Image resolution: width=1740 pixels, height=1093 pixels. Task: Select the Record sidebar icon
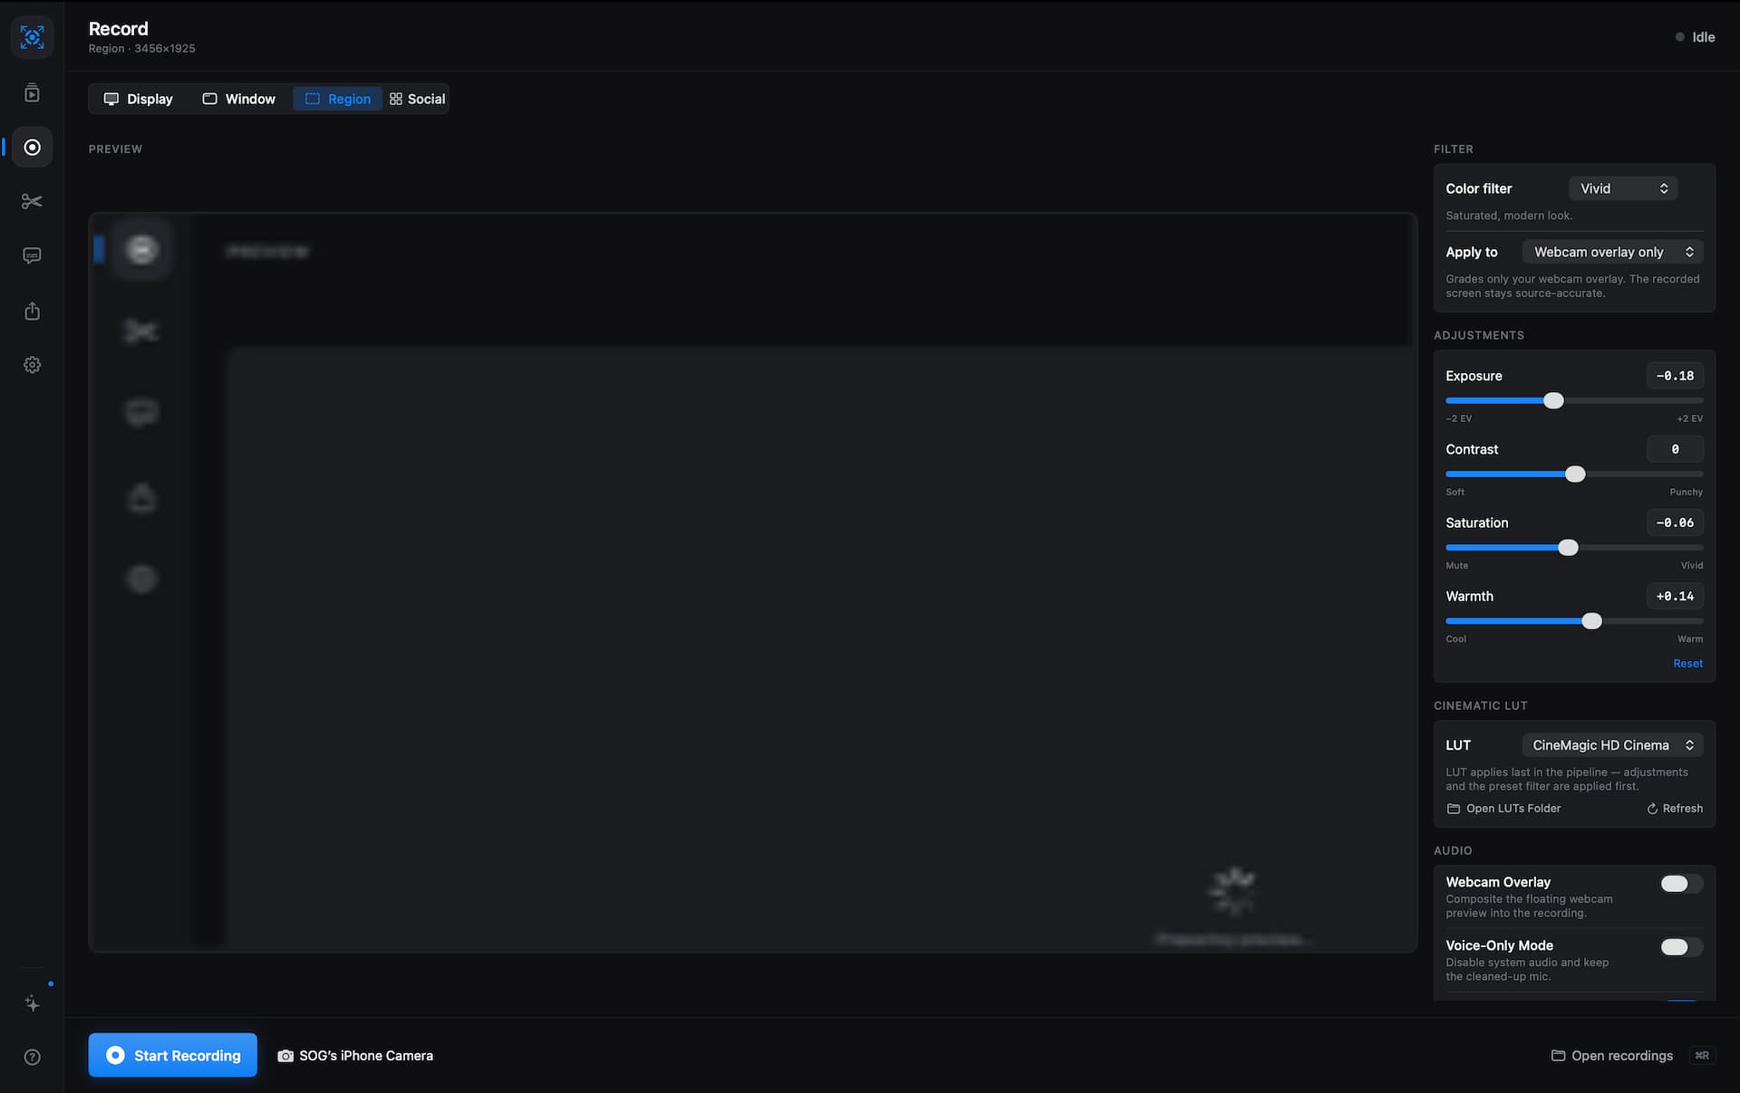32,147
